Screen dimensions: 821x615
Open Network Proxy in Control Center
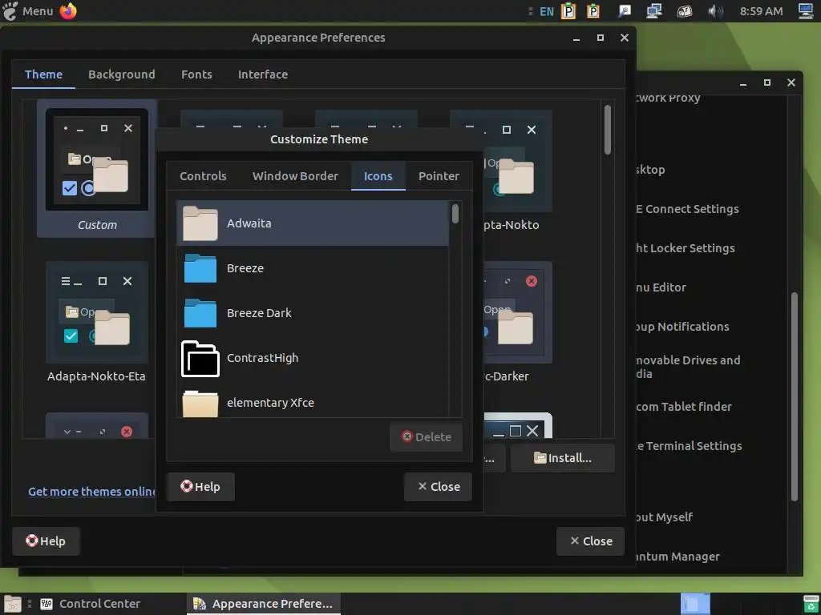[668, 97]
